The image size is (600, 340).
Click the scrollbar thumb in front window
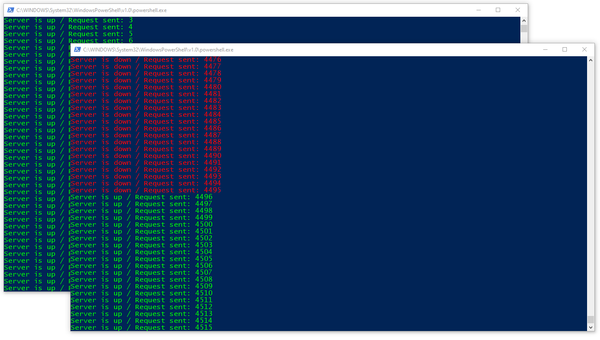[x=591, y=319]
